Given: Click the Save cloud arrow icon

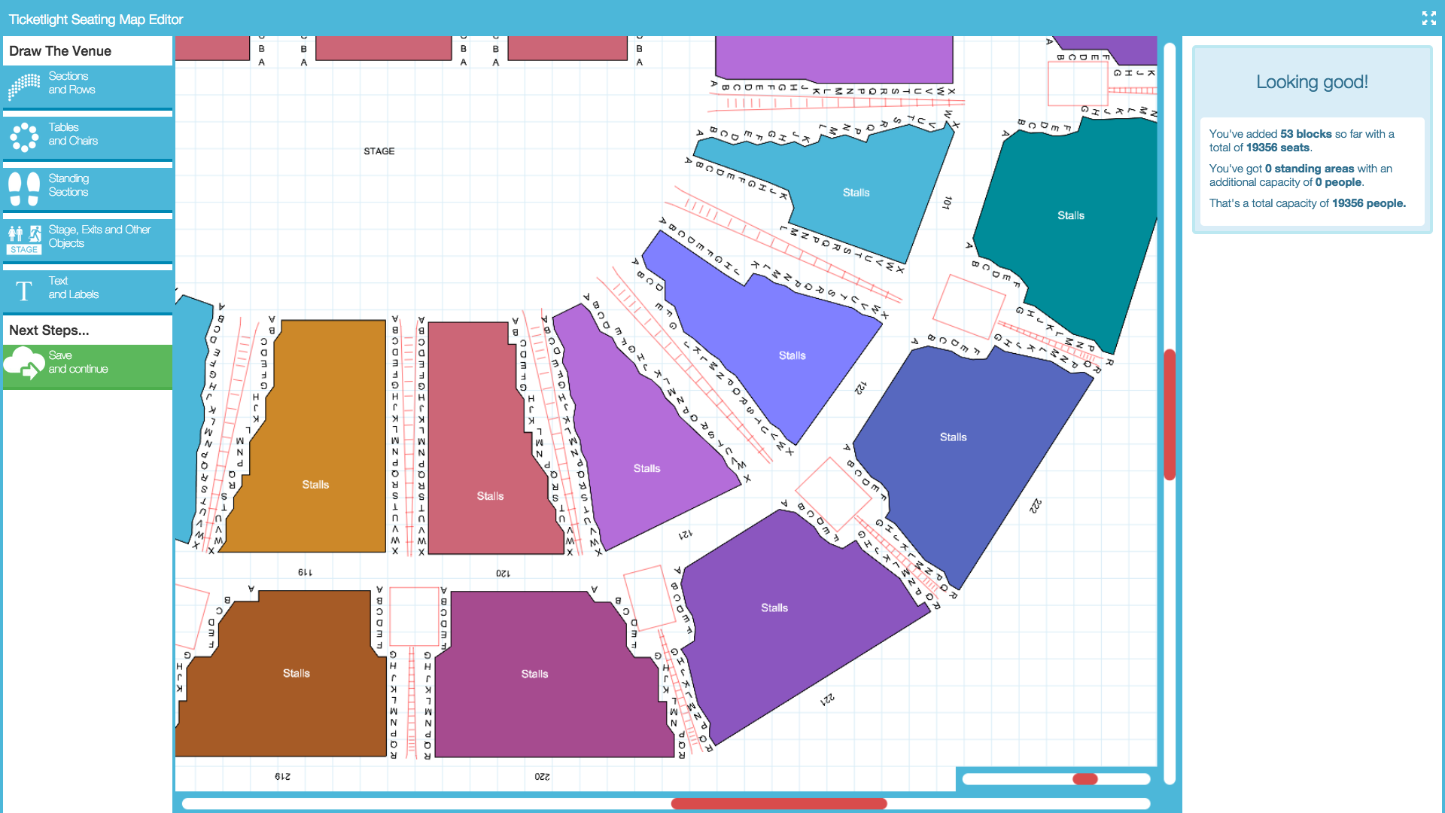Looking at the screenshot, I should pyautogui.click(x=24, y=364).
